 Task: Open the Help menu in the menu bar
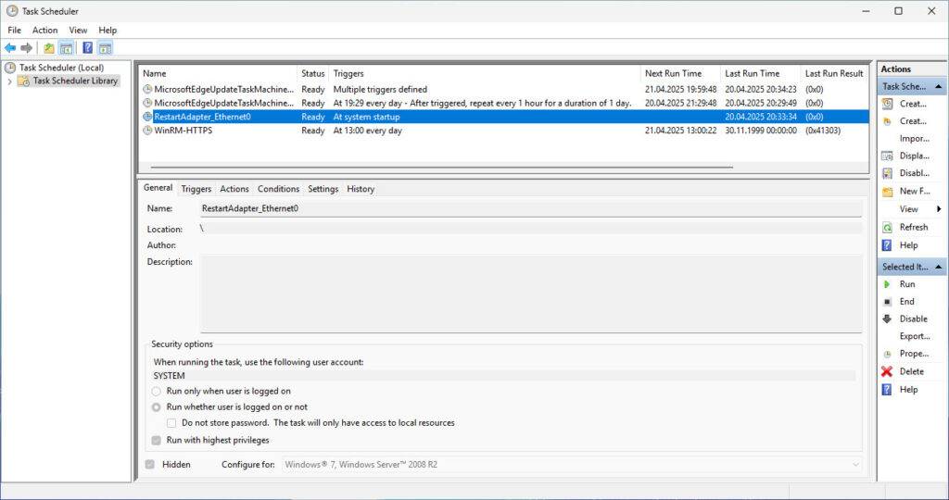pyautogui.click(x=108, y=31)
